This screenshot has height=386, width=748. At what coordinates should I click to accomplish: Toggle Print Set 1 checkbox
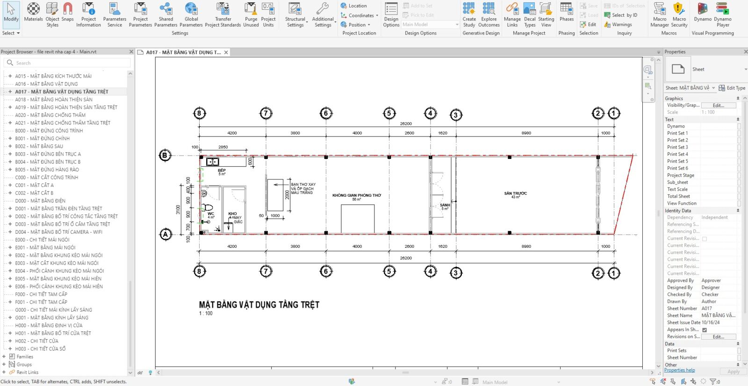click(739, 133)
